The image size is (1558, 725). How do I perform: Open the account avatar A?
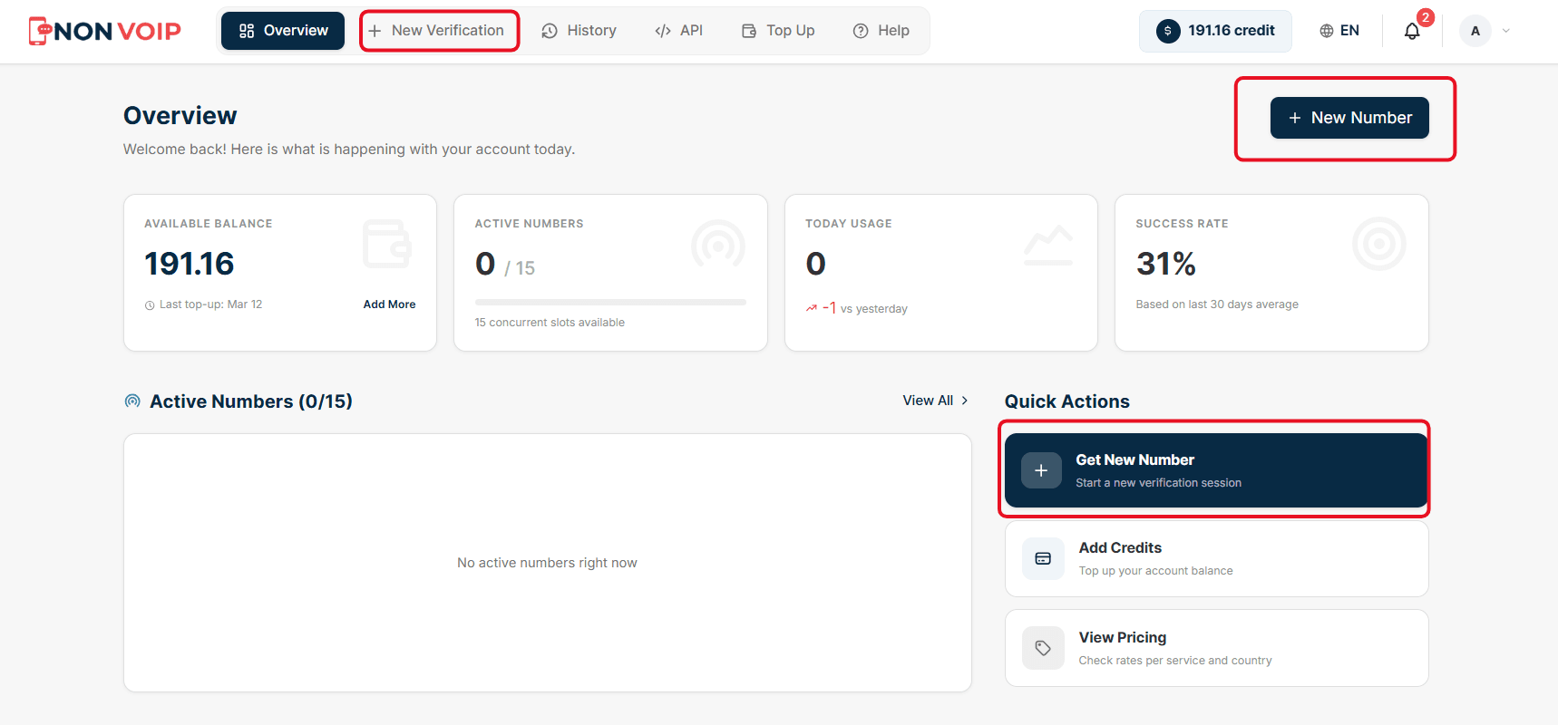[x=1475, y=31]
